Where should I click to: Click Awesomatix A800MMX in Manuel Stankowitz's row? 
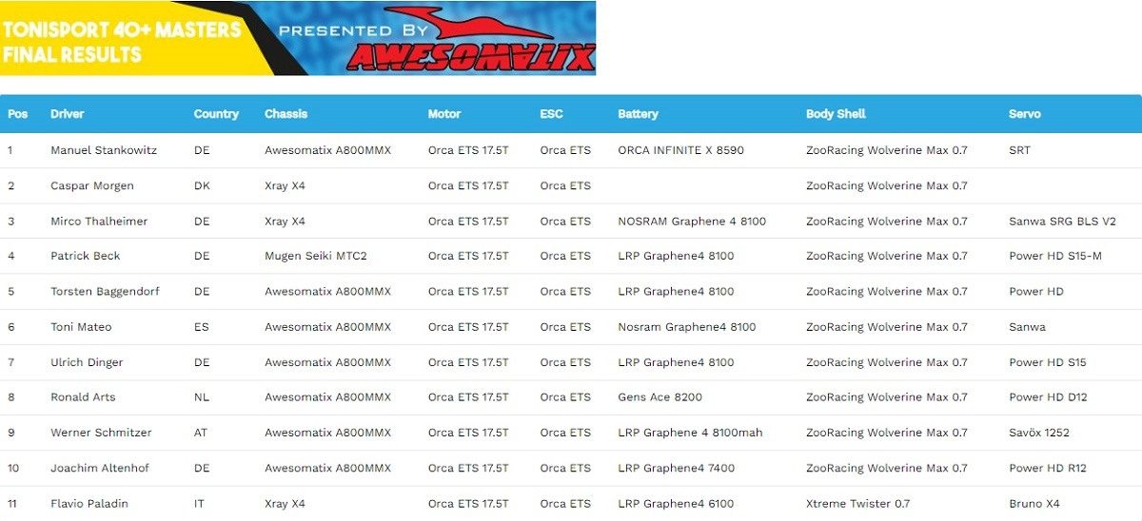(327, 150)
